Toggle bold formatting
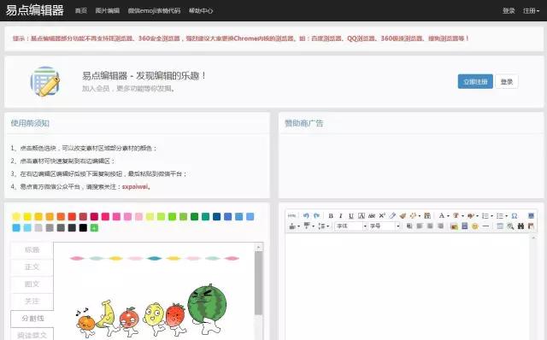The image size is (547, 340). pyautogui.click(x=331, y=216)
